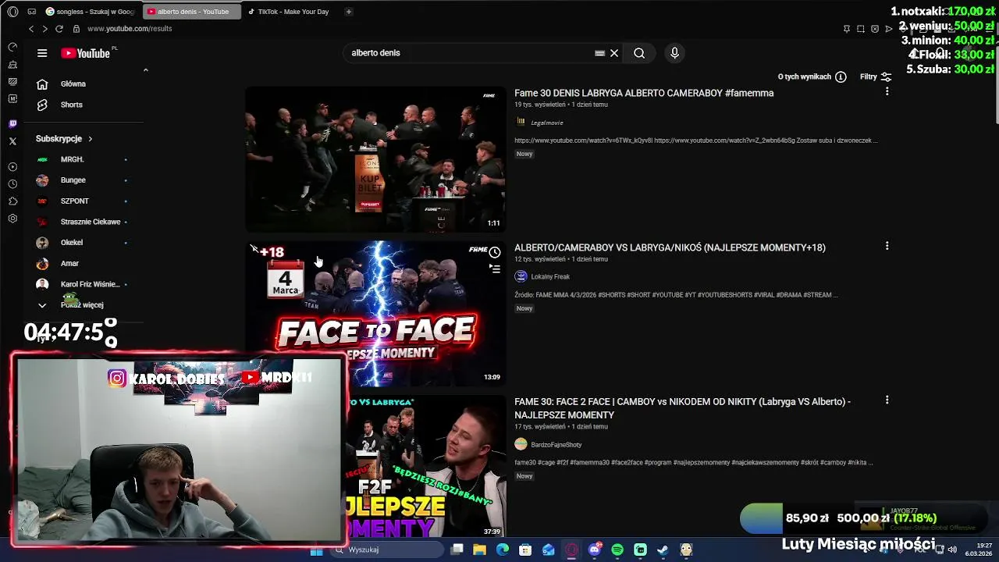Open BardzoFajneShoty channel link

[x=556, y=445]
